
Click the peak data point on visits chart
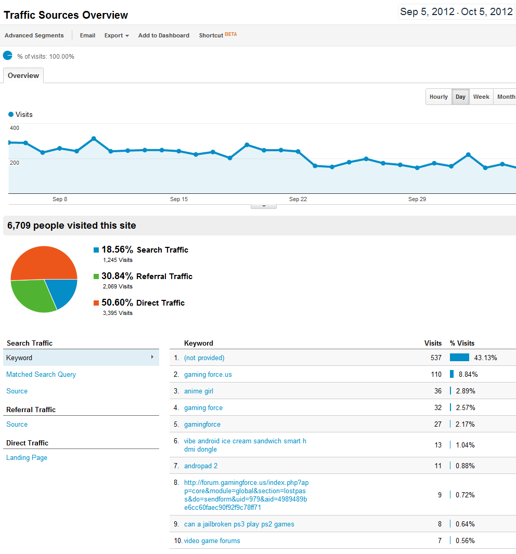[94, 139]
